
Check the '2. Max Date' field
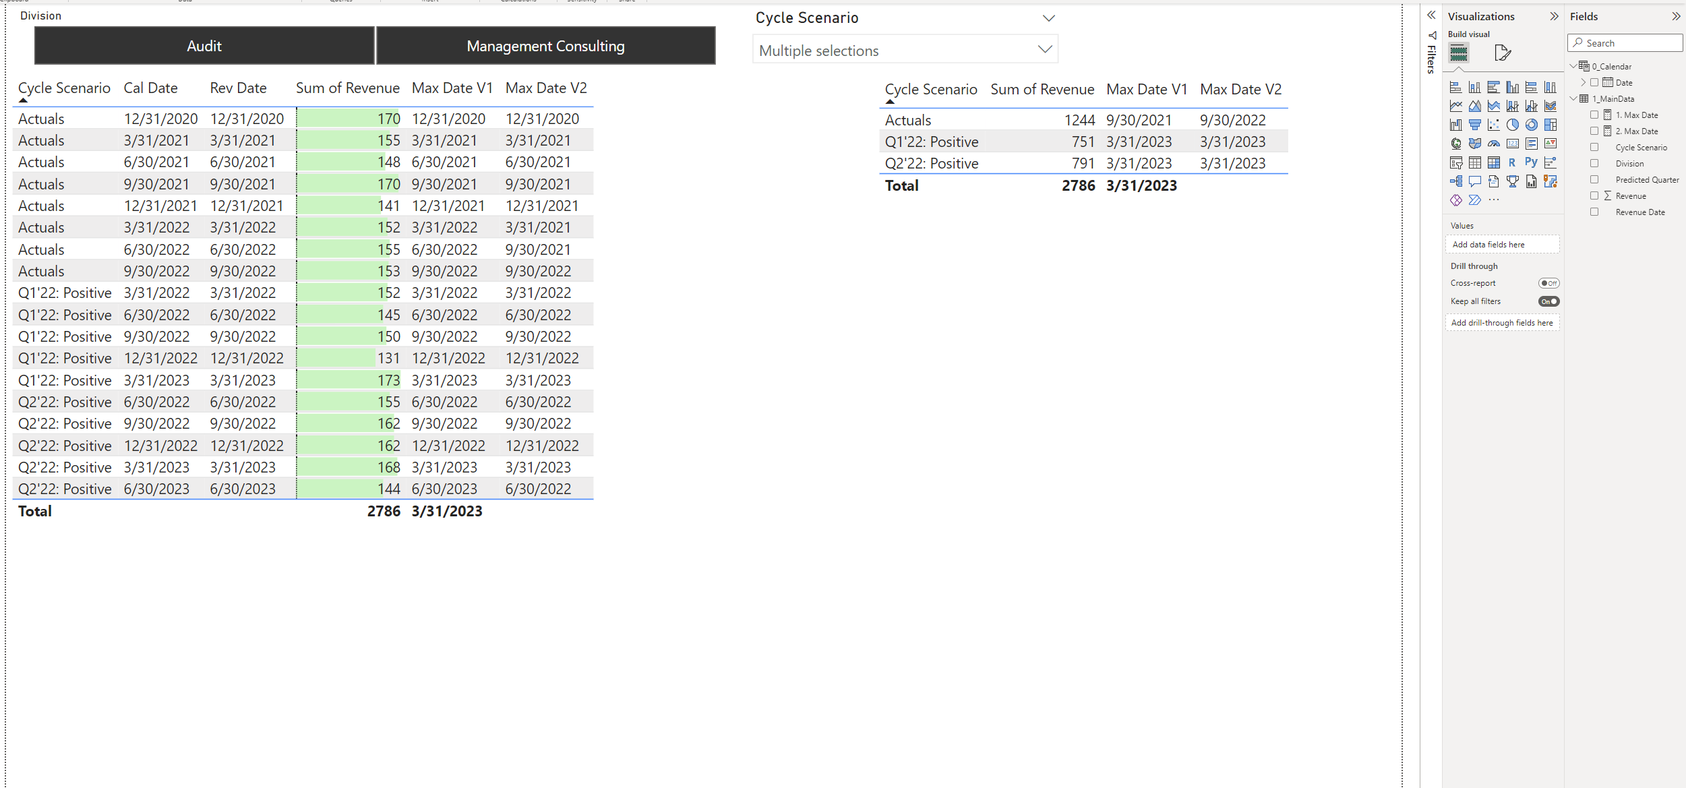[x=1594, y=131]
